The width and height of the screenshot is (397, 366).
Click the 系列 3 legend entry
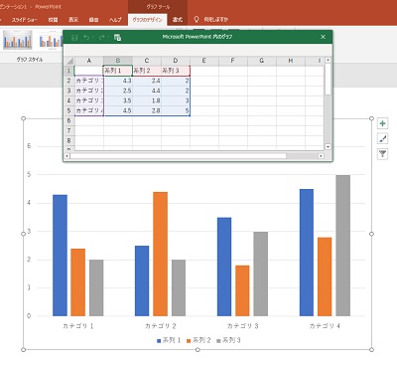click(x=228, y=340)
